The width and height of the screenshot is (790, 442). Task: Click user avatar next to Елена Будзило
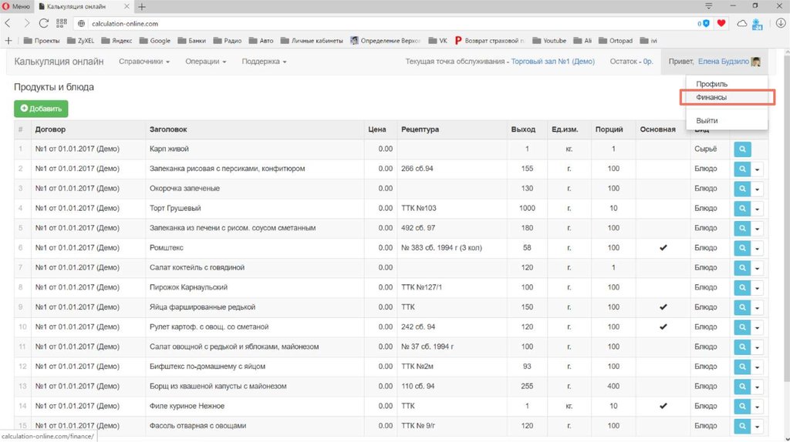[756, 62]
